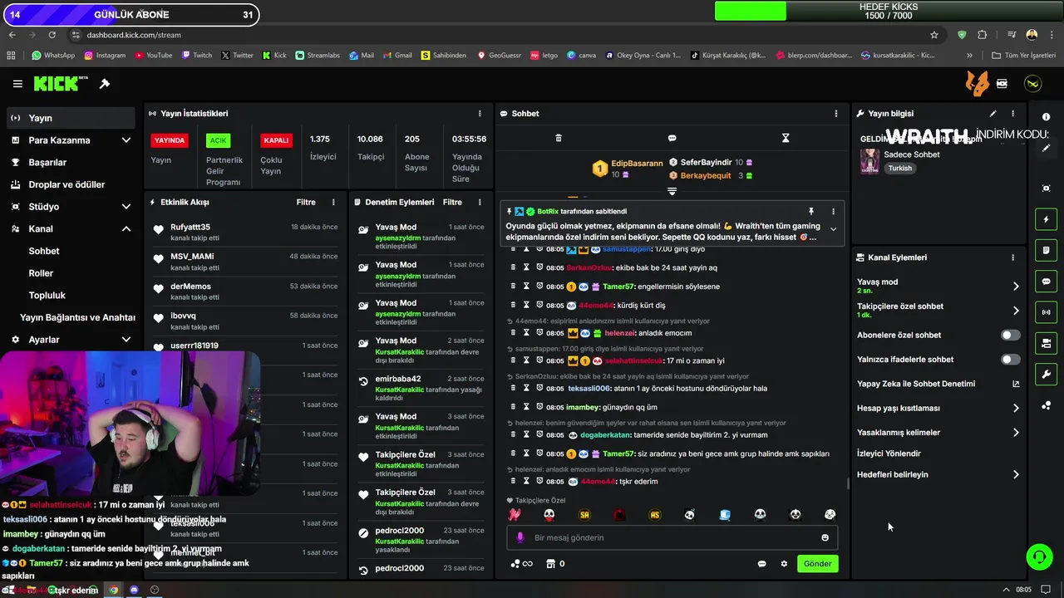Image resolution: width=1064 pixels, height=598 pixels.
Task: Open the Sohbet panel three-dot menu
Action: (836, 114)
